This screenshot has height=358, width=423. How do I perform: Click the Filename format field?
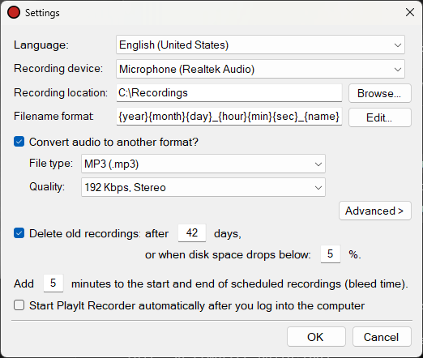pos(229,117)
